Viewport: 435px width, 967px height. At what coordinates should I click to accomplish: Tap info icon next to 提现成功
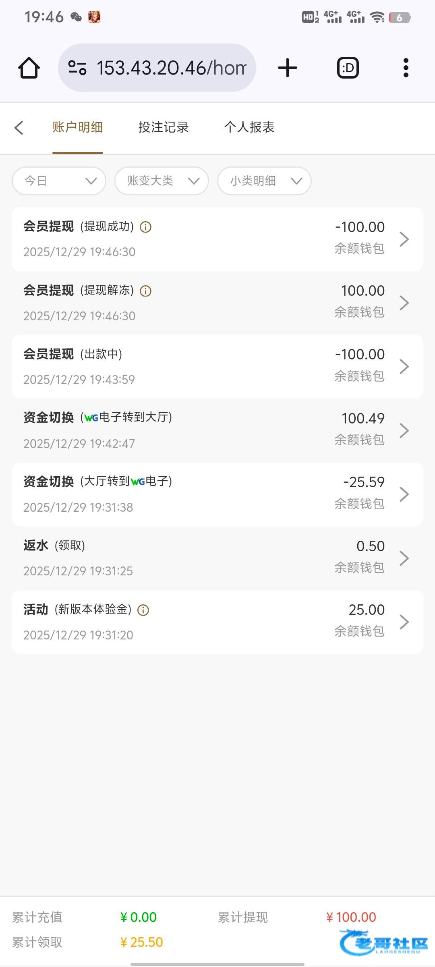point(145,227)
